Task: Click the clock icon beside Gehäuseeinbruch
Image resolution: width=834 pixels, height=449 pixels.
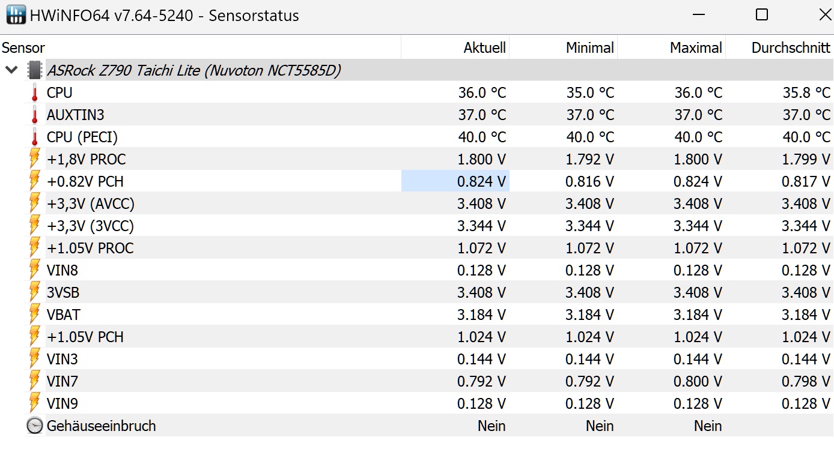Action: [x=35, y=426]
